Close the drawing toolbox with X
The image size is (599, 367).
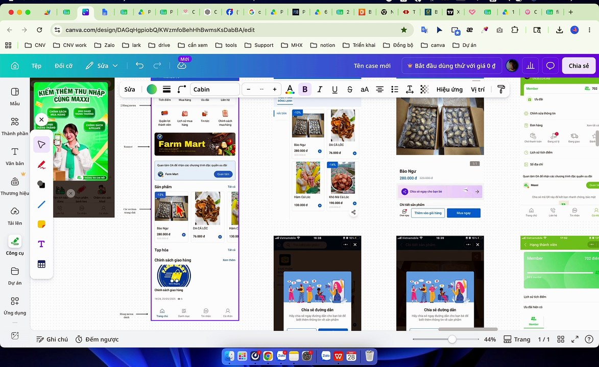(41, 119)
